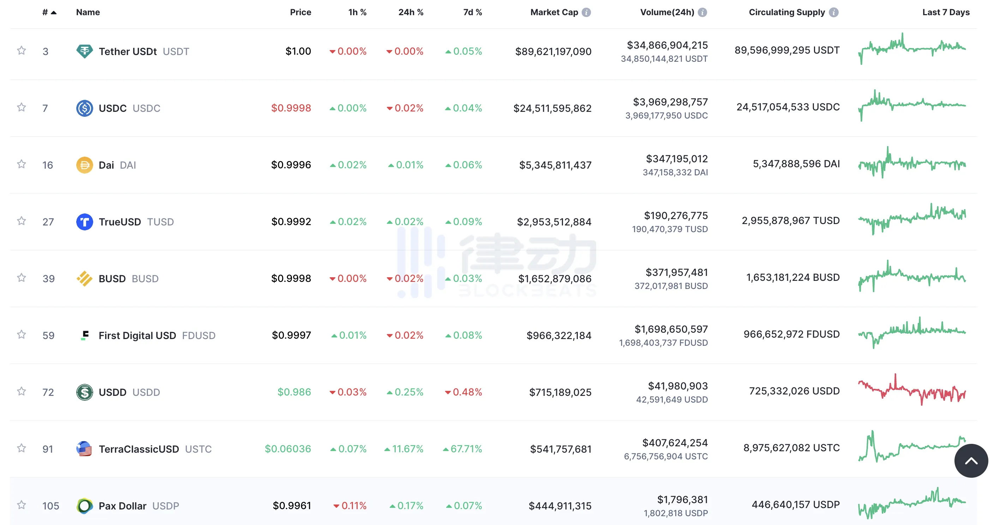Viewport: 994px width, 525px height.
Task: Open the TerraClassicUSD coin page
Action: click(x=138, y=449)
